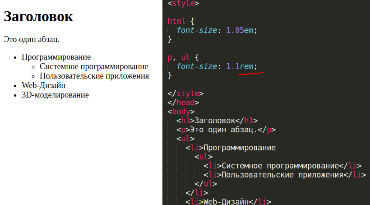370x205 pixels.
Task: Click the underlined 1.1rem value
Action: pos(239,66)
